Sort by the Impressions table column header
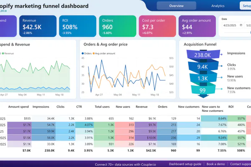251x167 pixels. pyautogui.click(x=41, y=107)
